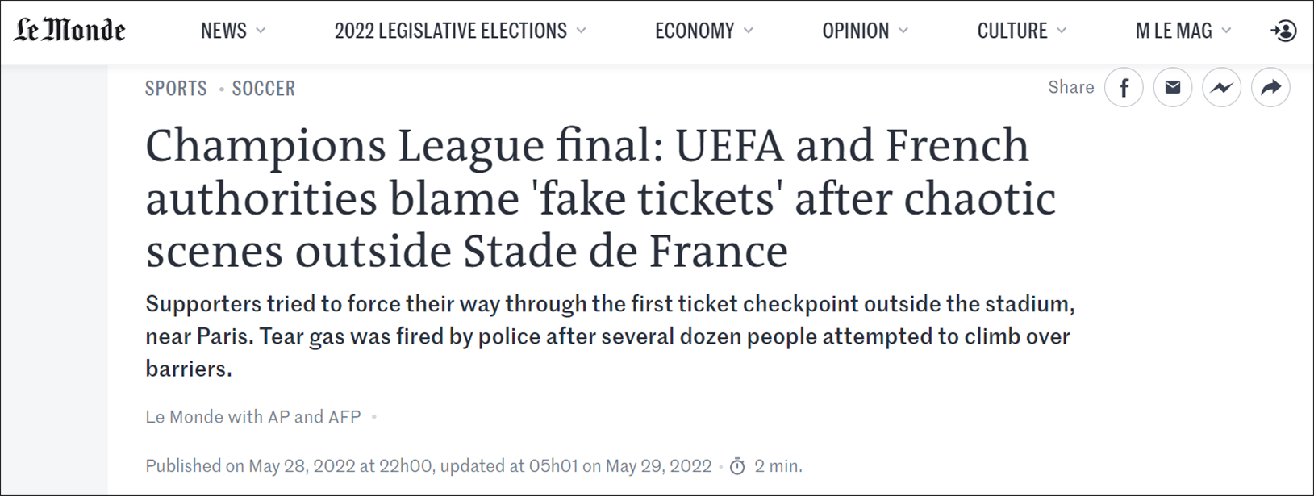Click the share arrow icon

click(1270, 88)
